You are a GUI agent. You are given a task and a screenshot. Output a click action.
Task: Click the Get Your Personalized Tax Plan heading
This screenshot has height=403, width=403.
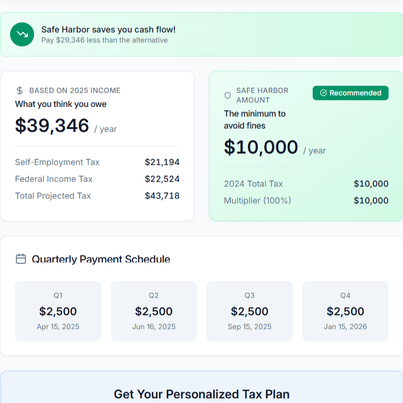pos(201,394)
